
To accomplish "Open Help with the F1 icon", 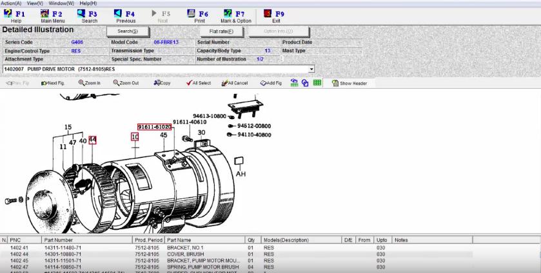I will click(x=14, y=16).
